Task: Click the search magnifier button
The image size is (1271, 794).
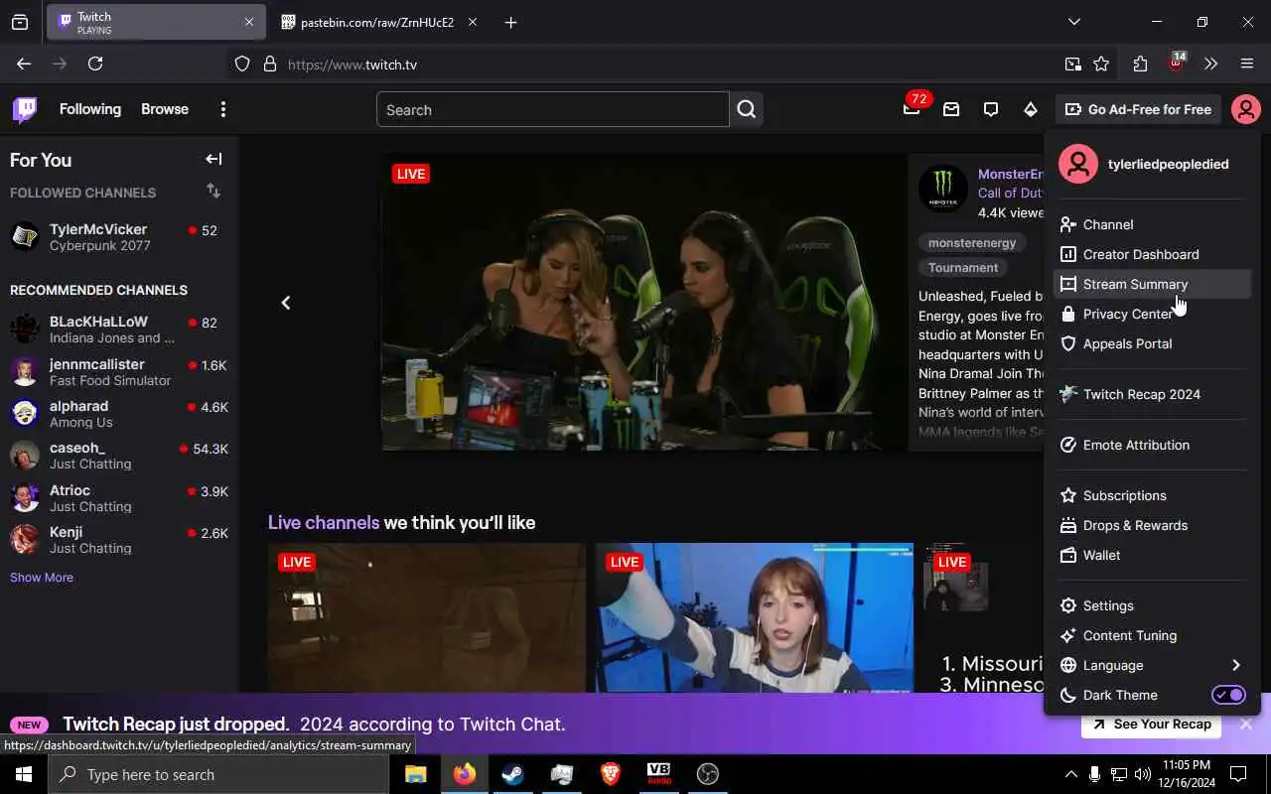Action: point(747,109)
